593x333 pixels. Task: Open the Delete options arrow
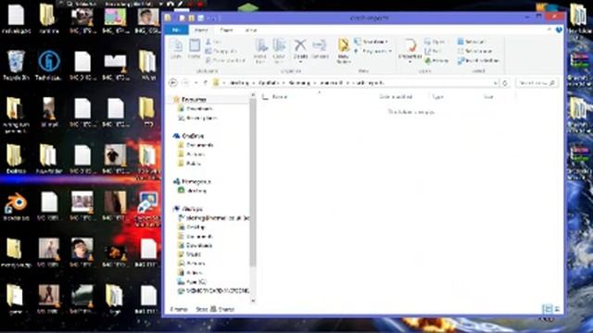point(300,62)
